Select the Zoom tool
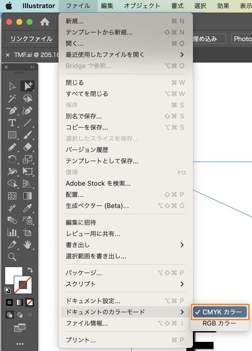The height and width of the screenshot is (351, 252). click(12, 257)
